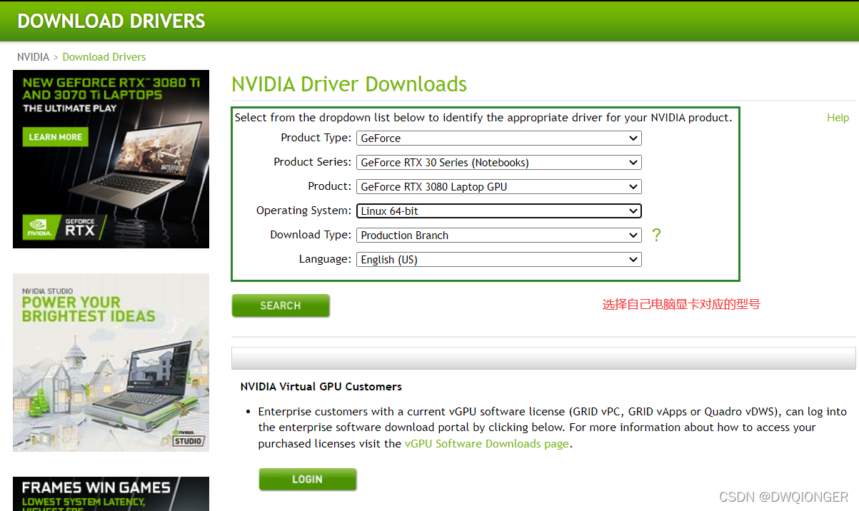Open the Product Type dropdown showing GeForce
Screen dimensions: 859x511
[498, 138]
